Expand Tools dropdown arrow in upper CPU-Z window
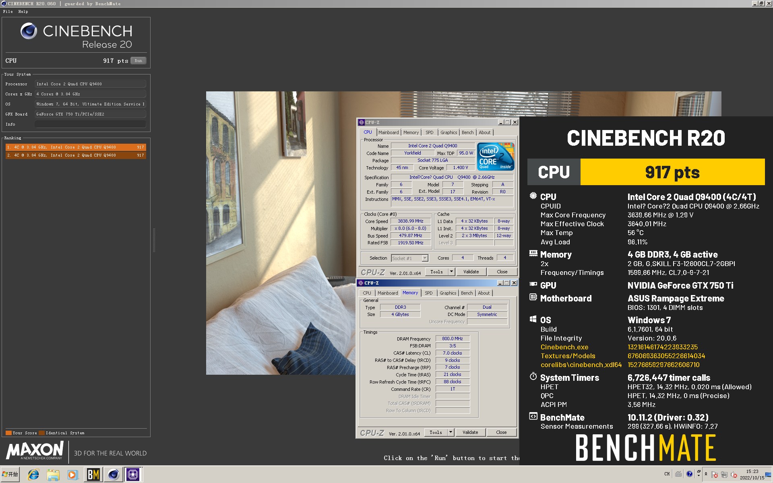 [451, 272]
